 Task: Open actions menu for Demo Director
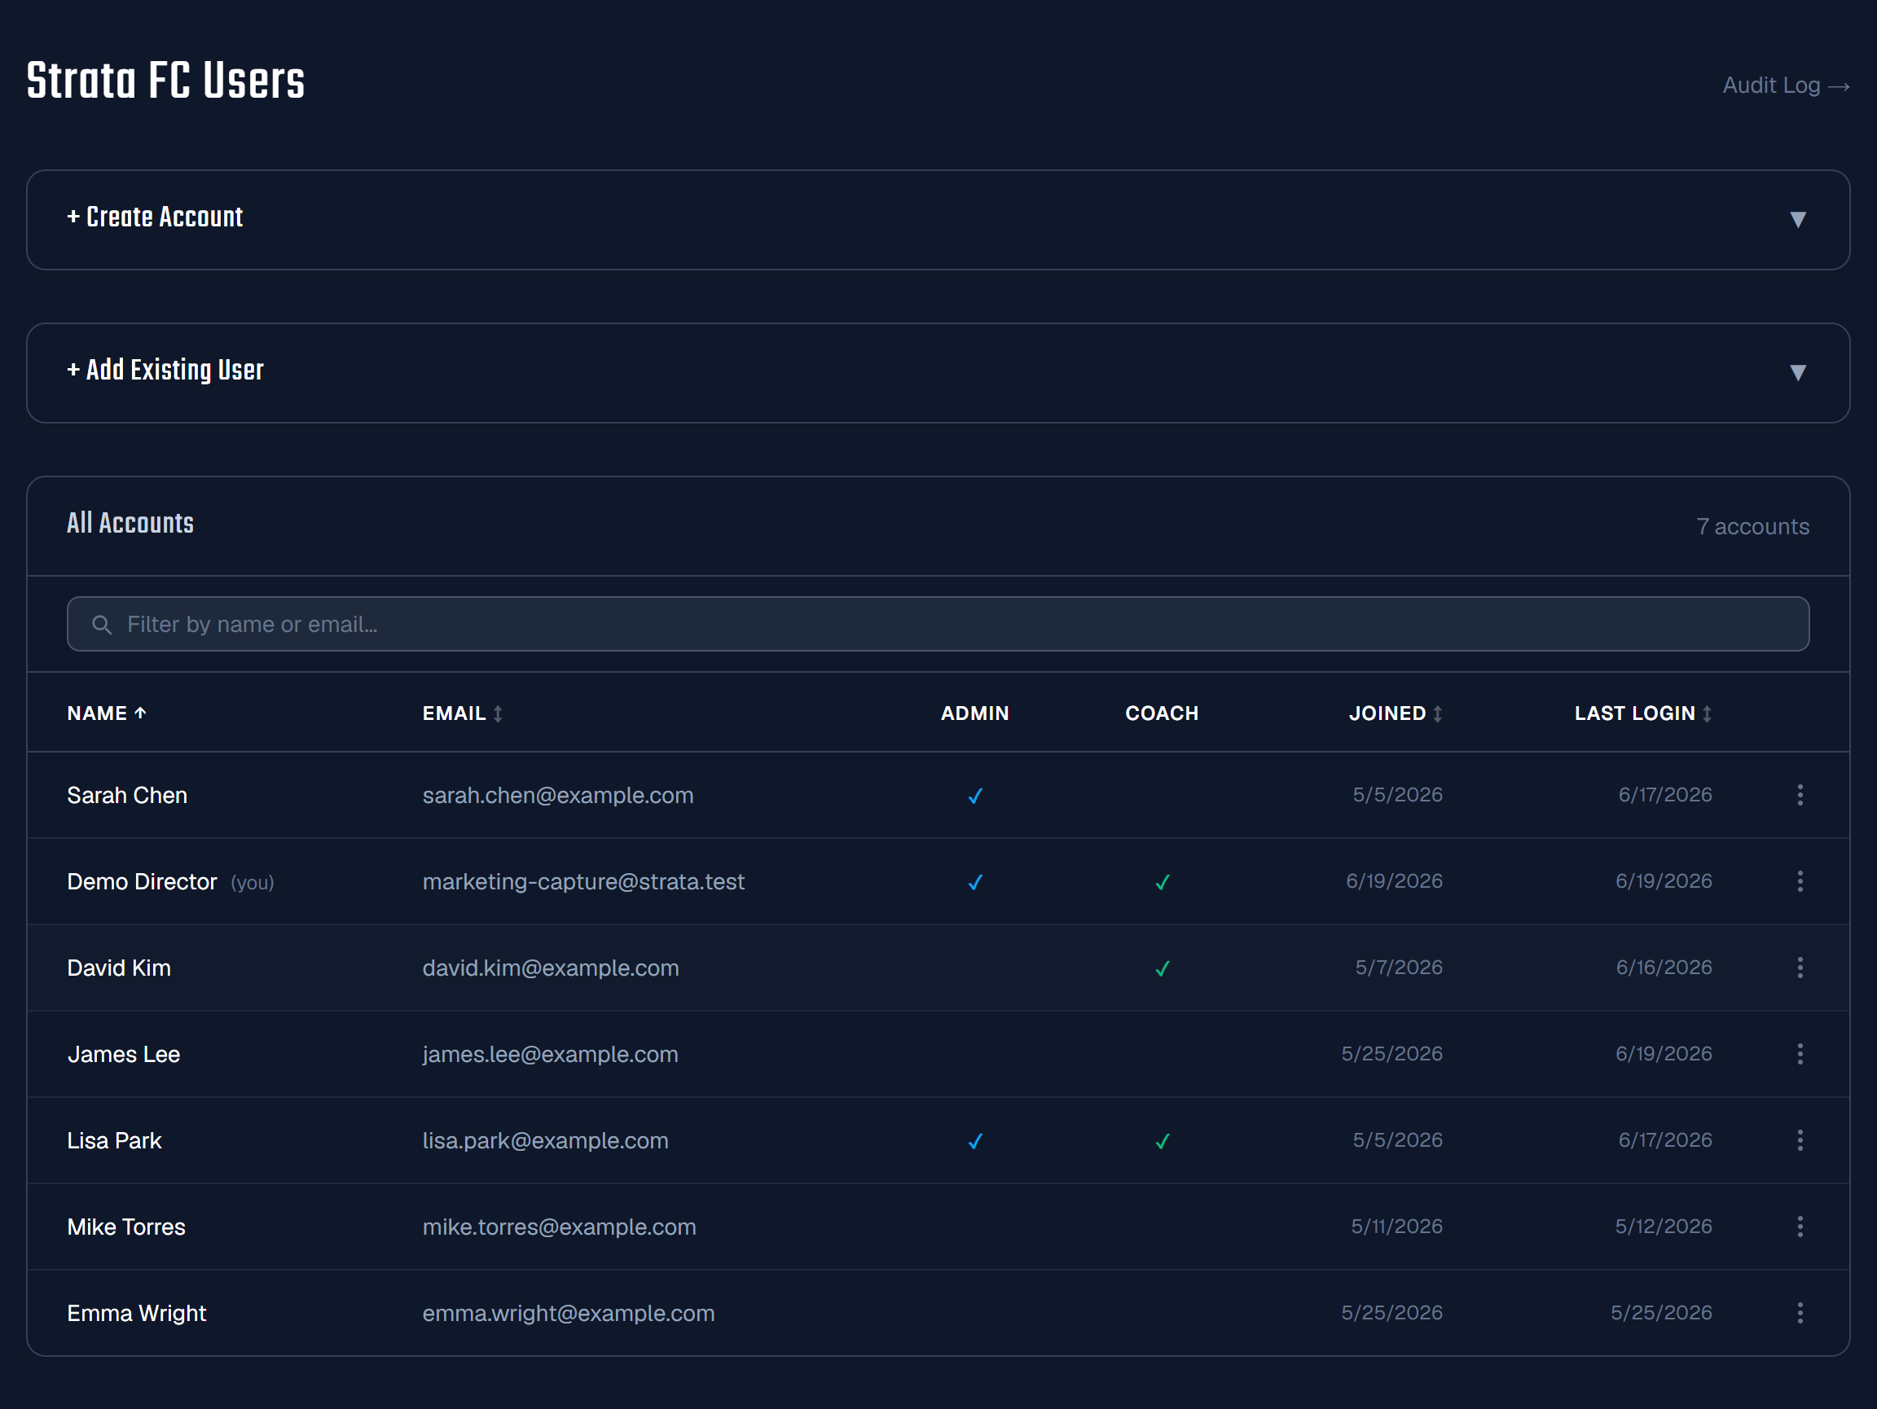click(x=1800, y=881)
